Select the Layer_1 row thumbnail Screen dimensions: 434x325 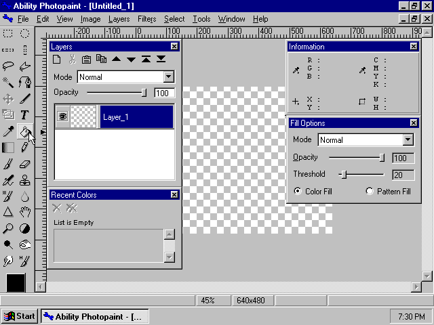(x=83, y=116)
